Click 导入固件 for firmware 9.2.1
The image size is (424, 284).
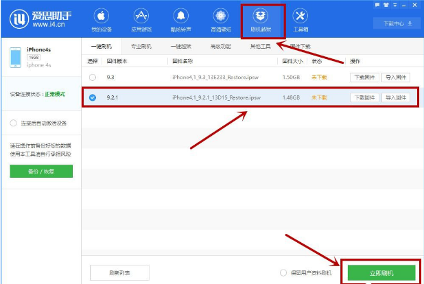pos(396,97)
